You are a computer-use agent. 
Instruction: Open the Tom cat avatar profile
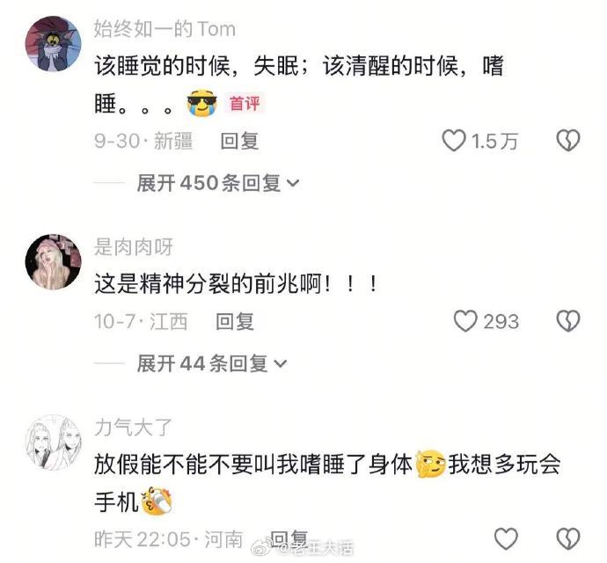click(x=54, y=44)
